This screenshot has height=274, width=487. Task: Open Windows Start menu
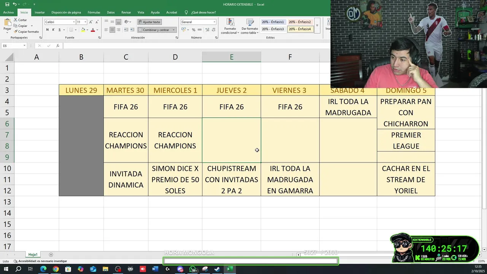[7, 269]
